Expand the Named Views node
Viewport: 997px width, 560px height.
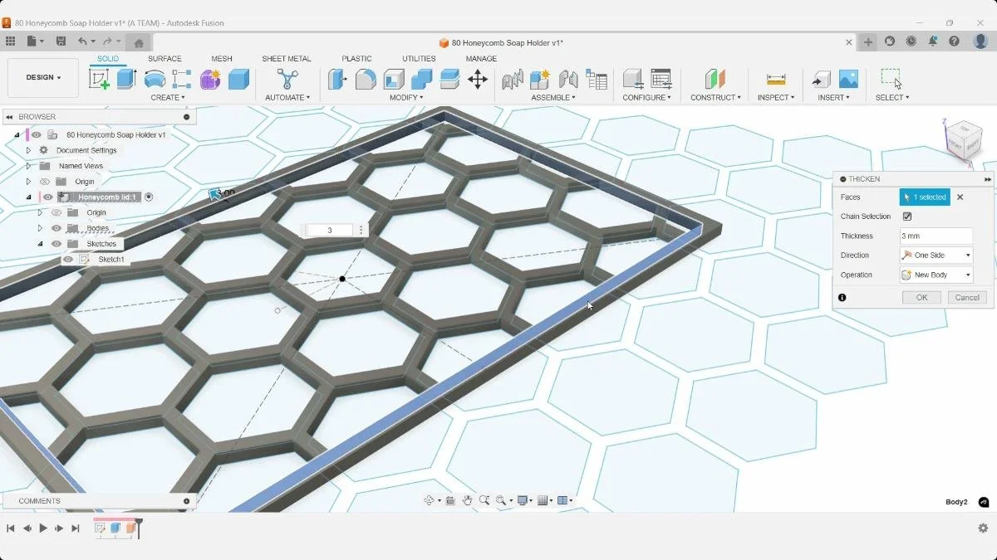coord(28,166)
